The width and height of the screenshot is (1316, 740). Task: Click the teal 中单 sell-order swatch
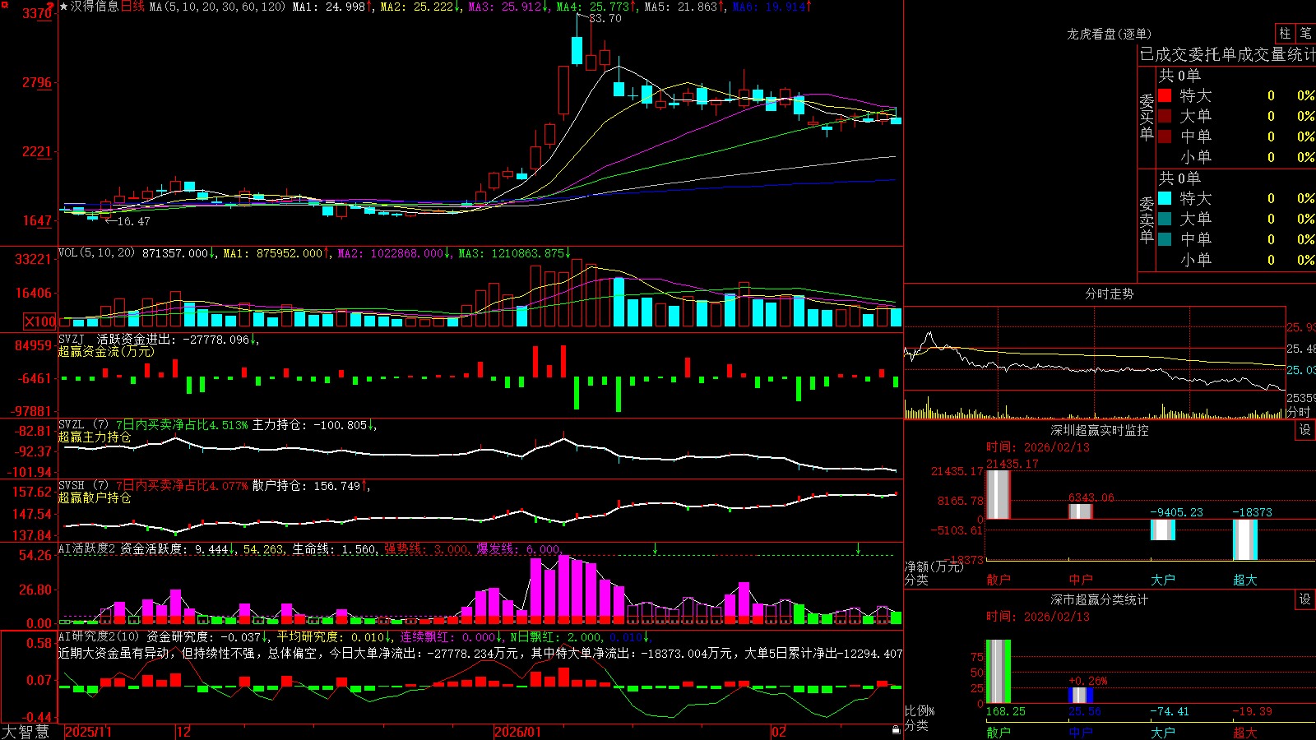pyautogui.click(x=1165, y=239)
